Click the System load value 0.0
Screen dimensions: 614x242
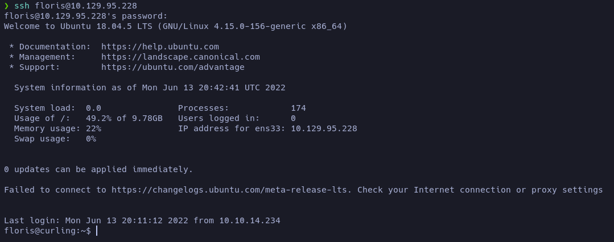pos(93,108)
